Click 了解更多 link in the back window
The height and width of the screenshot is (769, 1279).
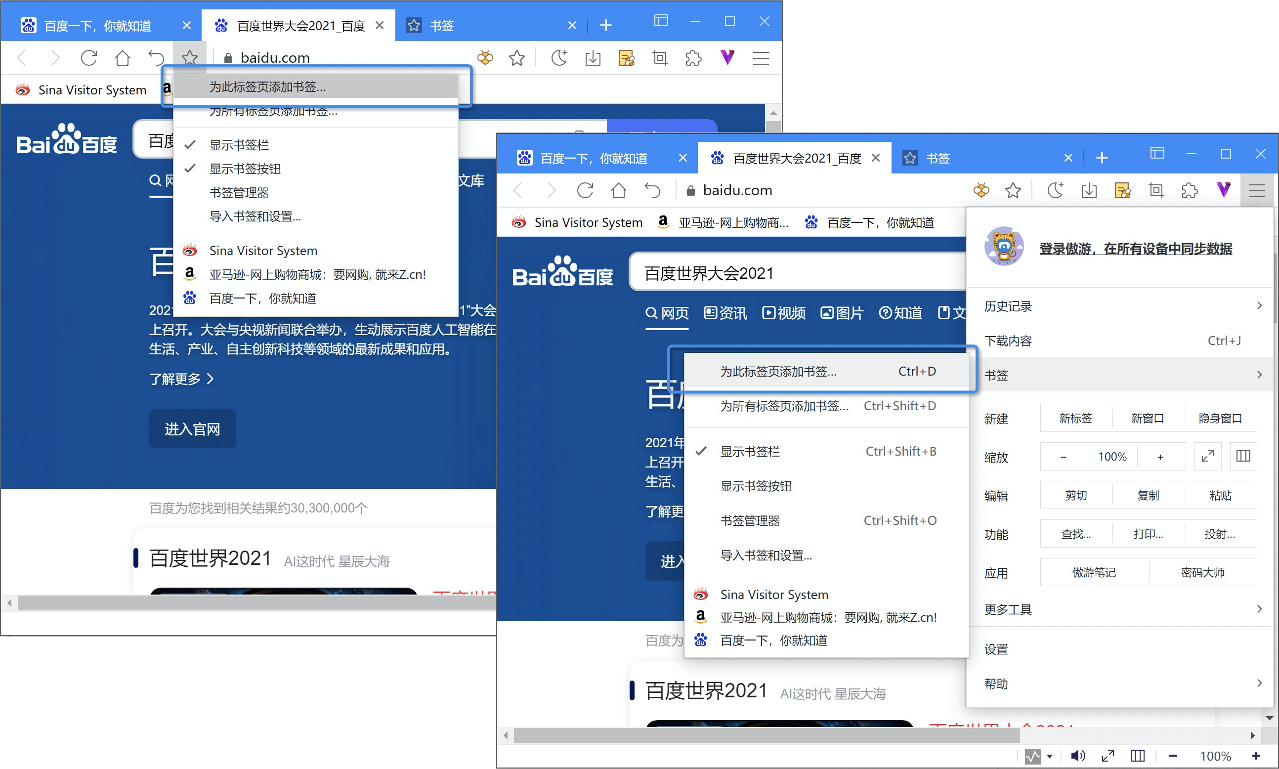(x=181, y=379)
